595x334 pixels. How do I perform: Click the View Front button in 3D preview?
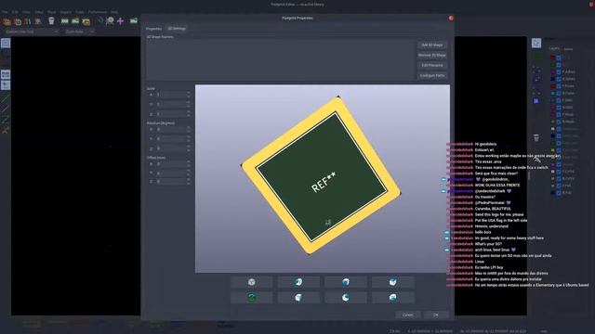coord(346,282)
